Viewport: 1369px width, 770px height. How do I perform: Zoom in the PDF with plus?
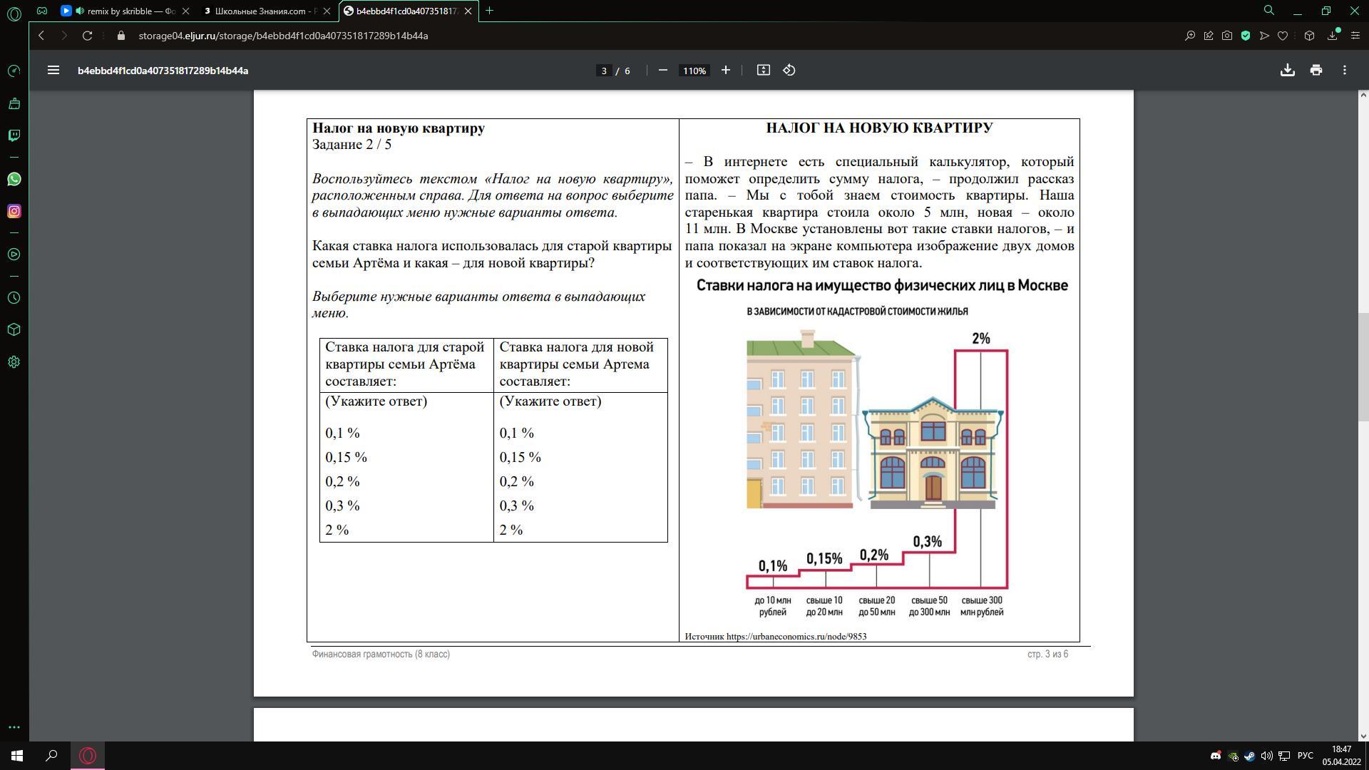(x=726, y=70)
